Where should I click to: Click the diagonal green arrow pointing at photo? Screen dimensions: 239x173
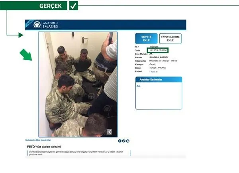click(x=26, y=55)
